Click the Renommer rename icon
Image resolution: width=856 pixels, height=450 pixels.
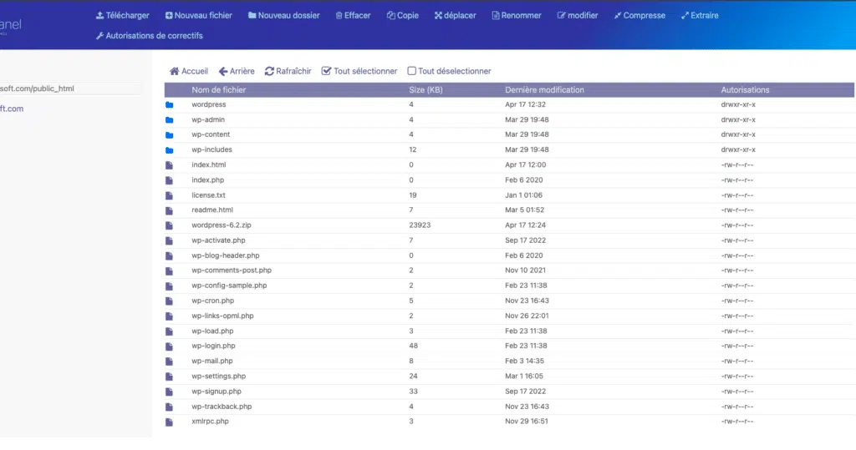[496, 15]
